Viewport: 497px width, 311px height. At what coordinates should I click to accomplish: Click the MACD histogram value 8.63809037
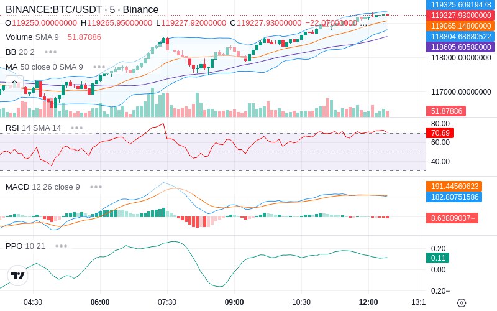[x=452, y=218]
